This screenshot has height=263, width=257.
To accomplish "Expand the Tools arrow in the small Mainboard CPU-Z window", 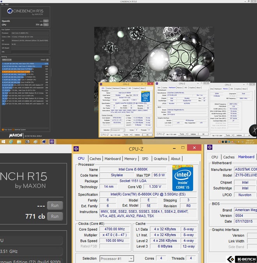I will [x=187, y=134].
